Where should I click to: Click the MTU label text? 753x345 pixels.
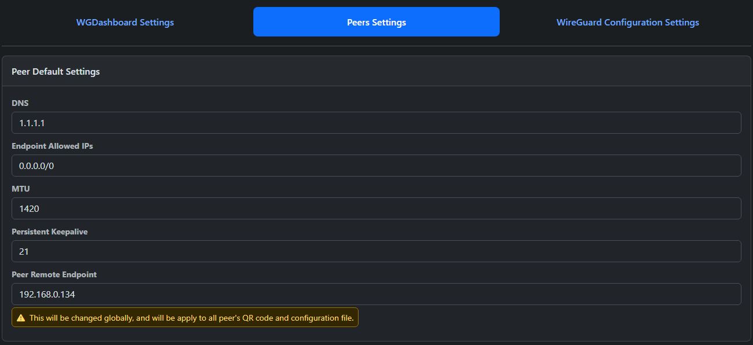(x=21, y=189)
